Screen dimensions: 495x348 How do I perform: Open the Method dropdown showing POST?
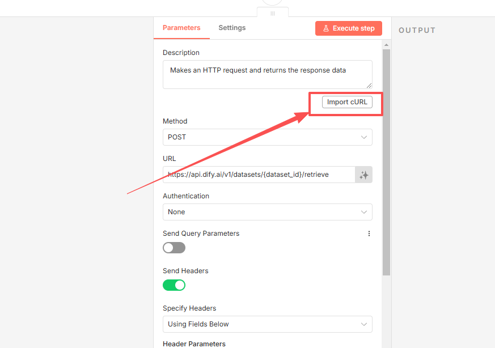(267, 137)
